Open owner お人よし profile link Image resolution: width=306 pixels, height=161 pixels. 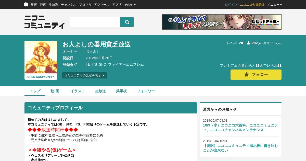(x=93, y=51)
